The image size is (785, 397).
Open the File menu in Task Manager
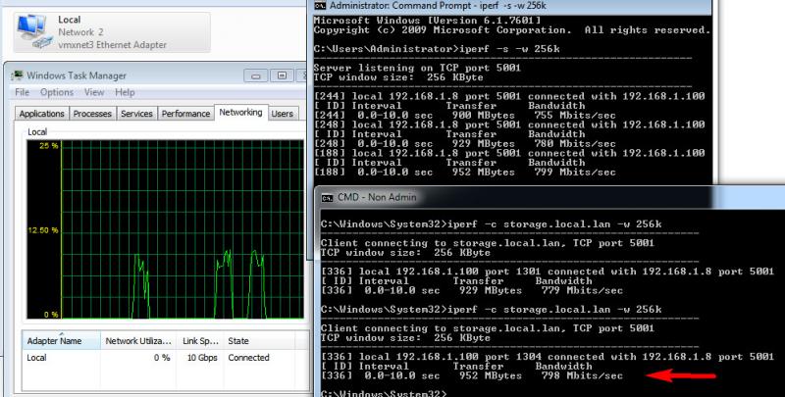(x=22, y=92)
